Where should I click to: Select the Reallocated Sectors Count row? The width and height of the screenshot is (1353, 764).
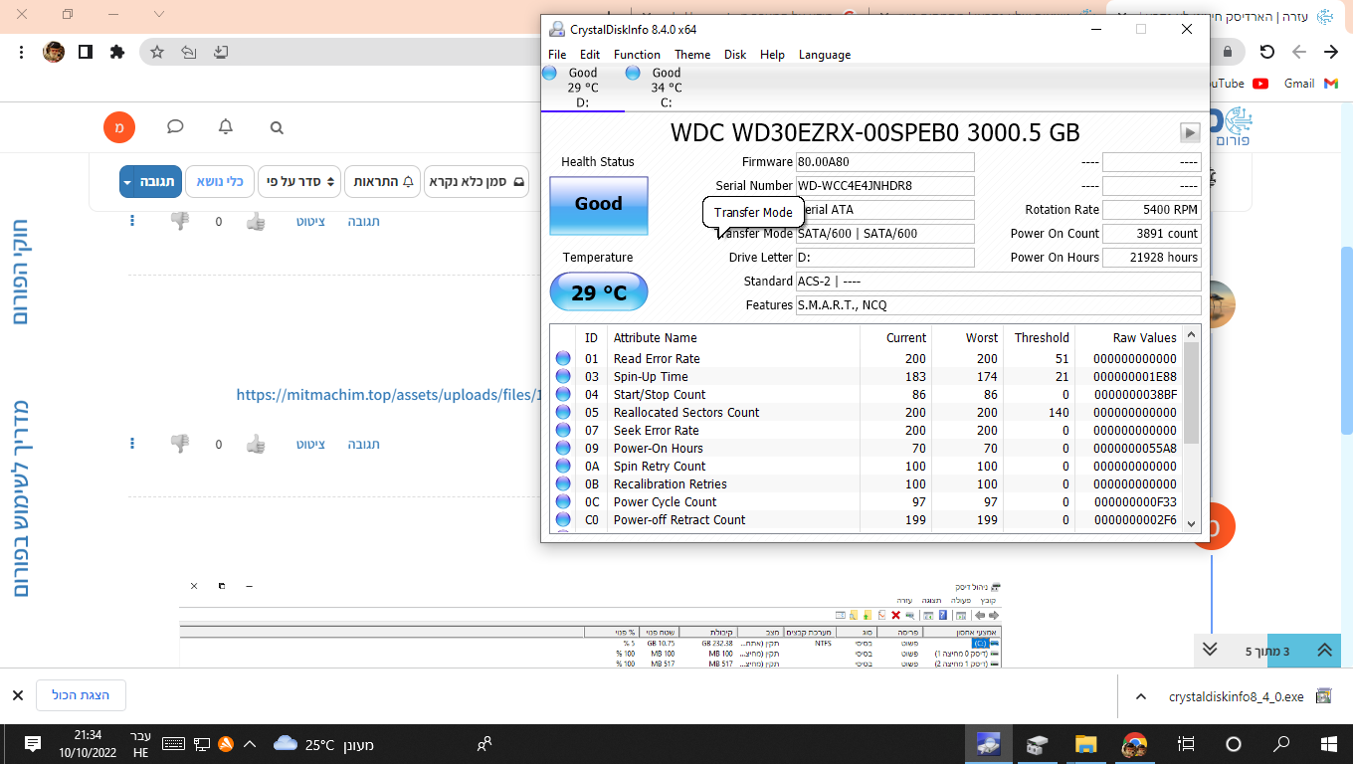(x=867, y=413)
